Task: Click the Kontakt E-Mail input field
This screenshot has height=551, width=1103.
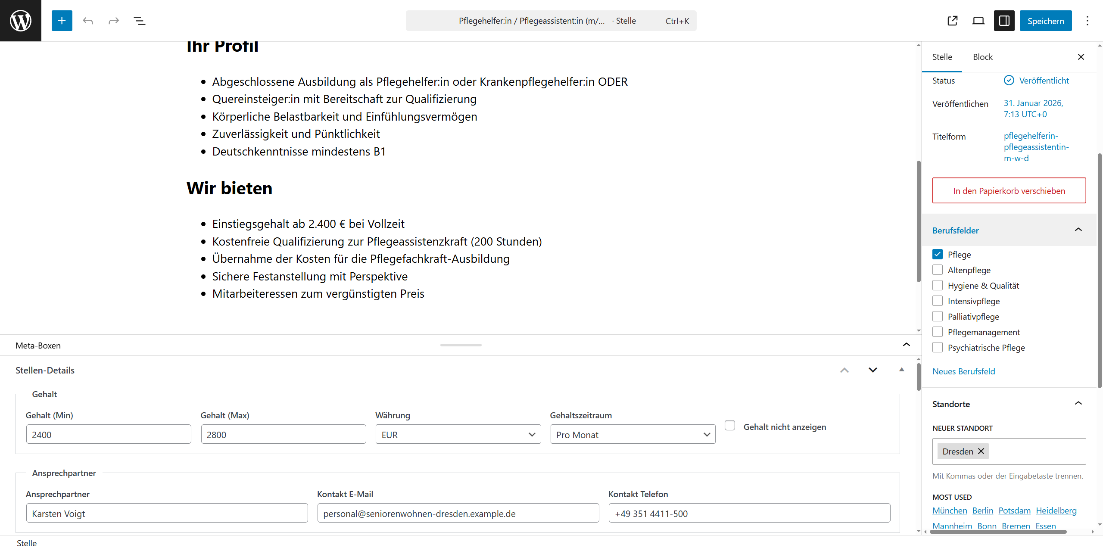Action: pyautogui.click(x=458, y=513)
